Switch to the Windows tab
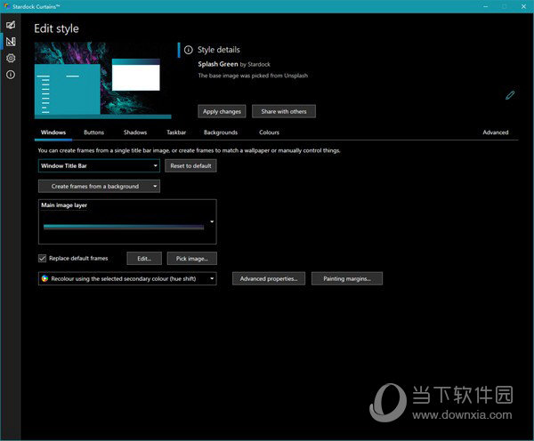 [53, 132]
